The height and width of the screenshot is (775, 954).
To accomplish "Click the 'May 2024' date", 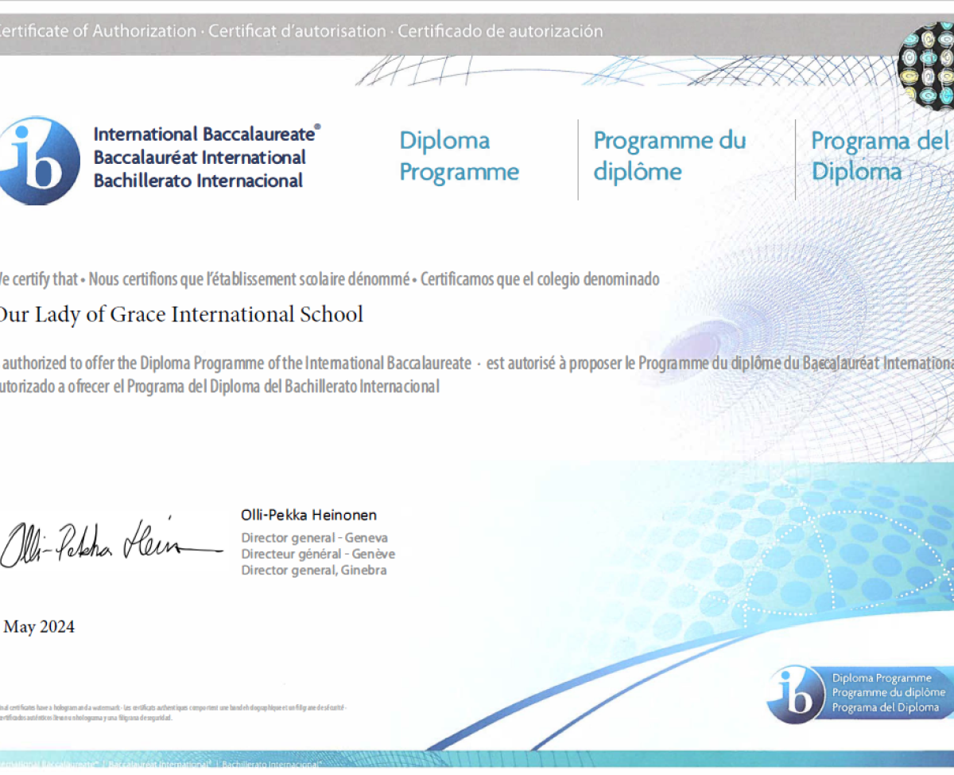I will [38, 627].
